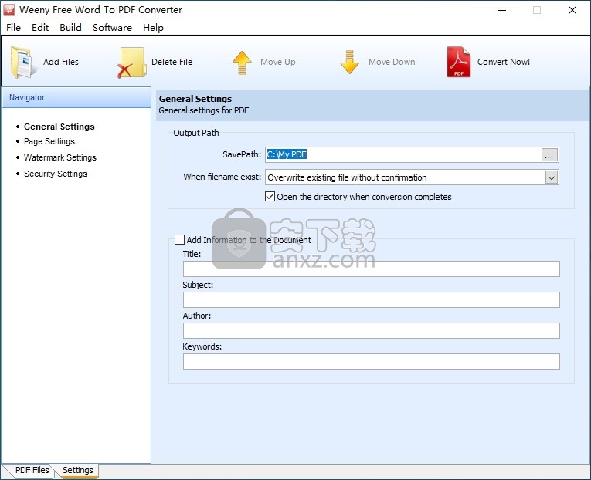
Task: Uncheck Open the directory when conversion completes
Action: [x=270, y=197]
